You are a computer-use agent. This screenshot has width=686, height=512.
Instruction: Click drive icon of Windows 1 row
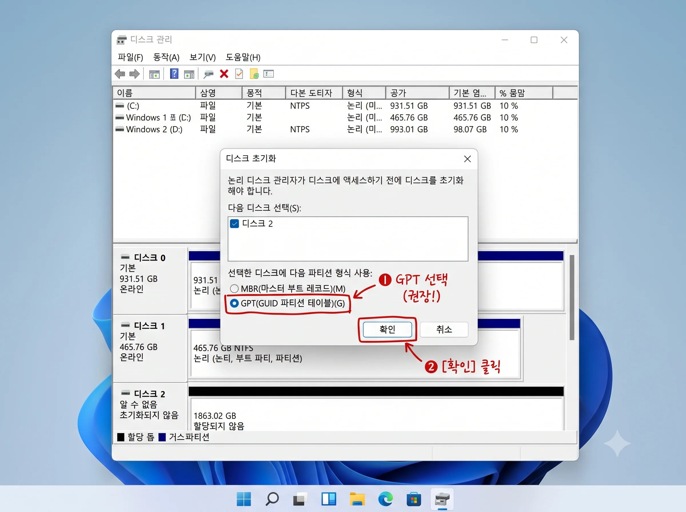(x=120, y=117)
